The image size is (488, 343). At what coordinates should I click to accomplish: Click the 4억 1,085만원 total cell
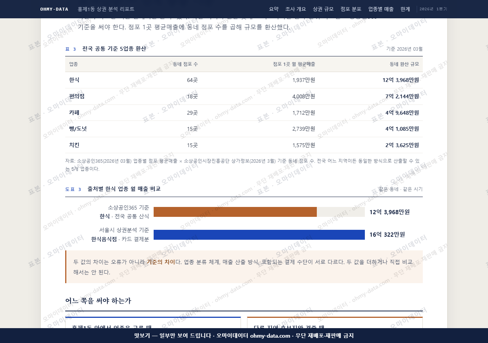coord(402,129)
